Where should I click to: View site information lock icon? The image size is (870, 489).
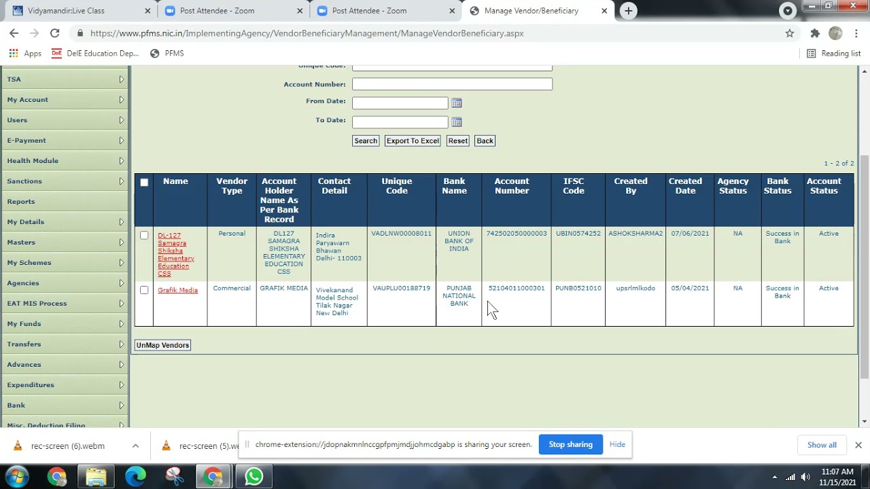coord(80,33)
